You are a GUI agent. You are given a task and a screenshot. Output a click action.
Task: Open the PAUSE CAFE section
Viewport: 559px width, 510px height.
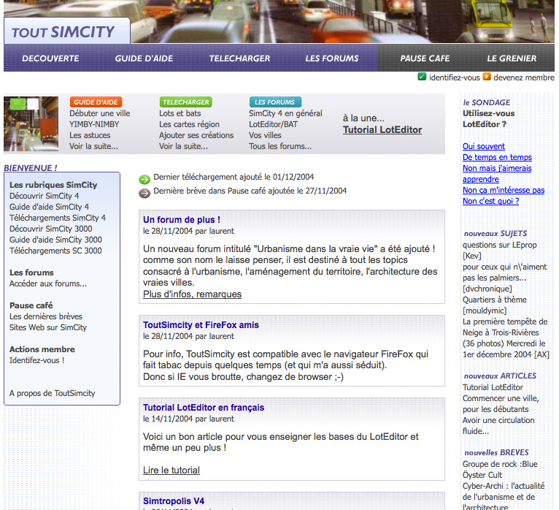425,58
